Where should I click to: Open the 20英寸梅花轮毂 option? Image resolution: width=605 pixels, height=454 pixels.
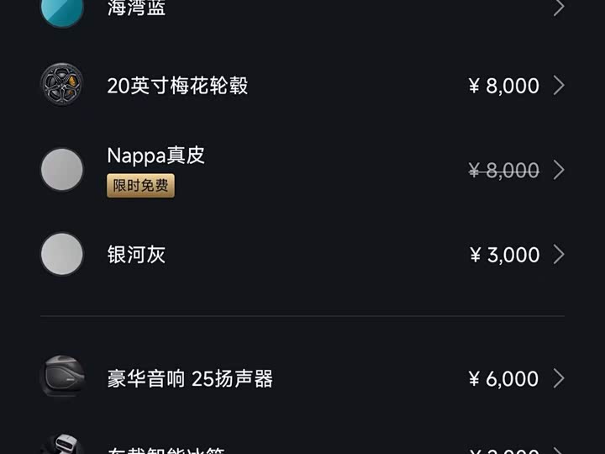pyautogui.click(x=177, y=85)
